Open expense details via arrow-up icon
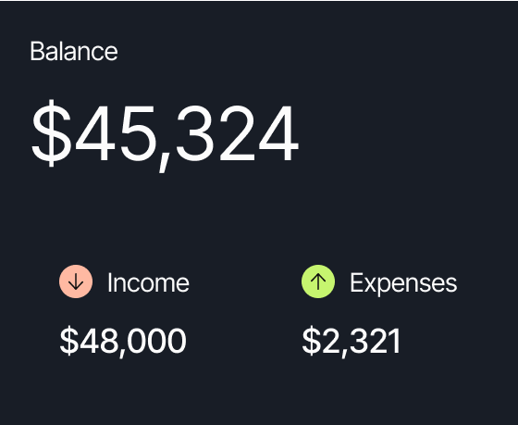The width and height of the screenshot is (518, 425). pos(318,281)
